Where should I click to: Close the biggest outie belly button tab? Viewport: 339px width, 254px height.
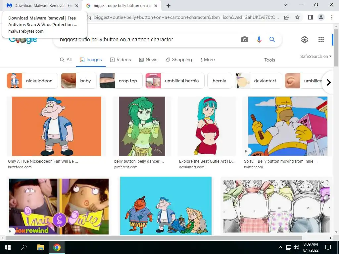pyautogui.click(x=156, y=6)
